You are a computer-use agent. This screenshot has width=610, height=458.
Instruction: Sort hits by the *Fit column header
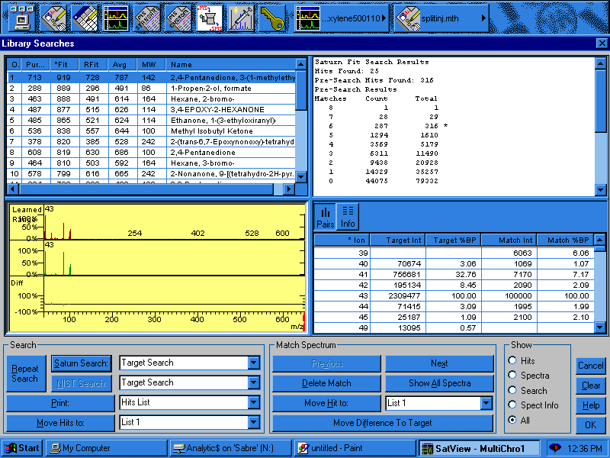tap(64, 65)
